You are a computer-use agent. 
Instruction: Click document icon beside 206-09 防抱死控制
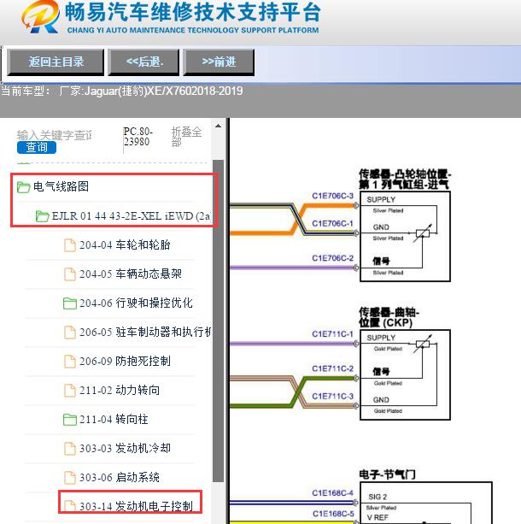click(69, 362)
